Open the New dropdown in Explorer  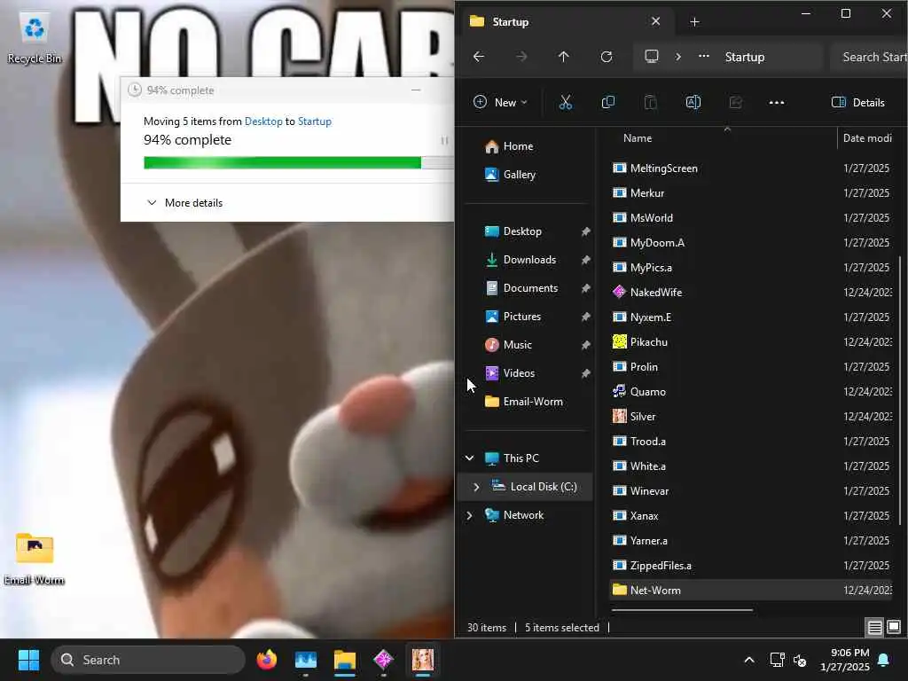click(500, 103)
